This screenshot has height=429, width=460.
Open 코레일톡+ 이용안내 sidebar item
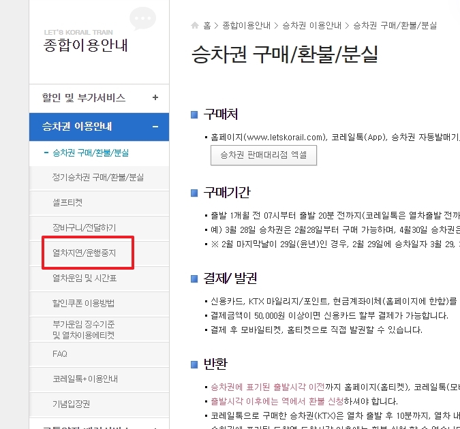(x=85, y=379)
